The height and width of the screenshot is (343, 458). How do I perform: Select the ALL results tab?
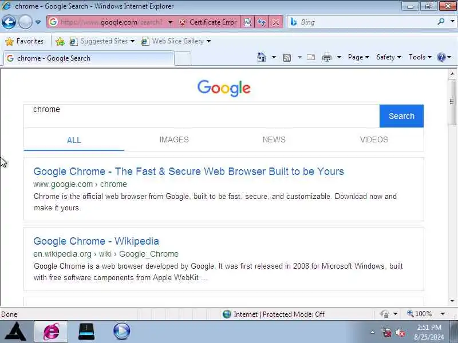(x=74, y=140)
